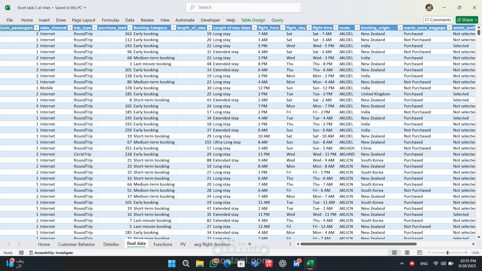Switch to Page Layout view icon

tap(407, 253)
